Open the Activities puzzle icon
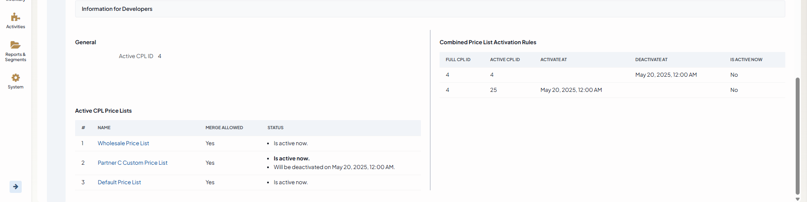 click(16, 17)
